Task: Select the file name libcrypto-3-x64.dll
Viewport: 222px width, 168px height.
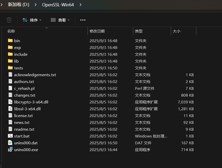Action: (x=31, y=102)
